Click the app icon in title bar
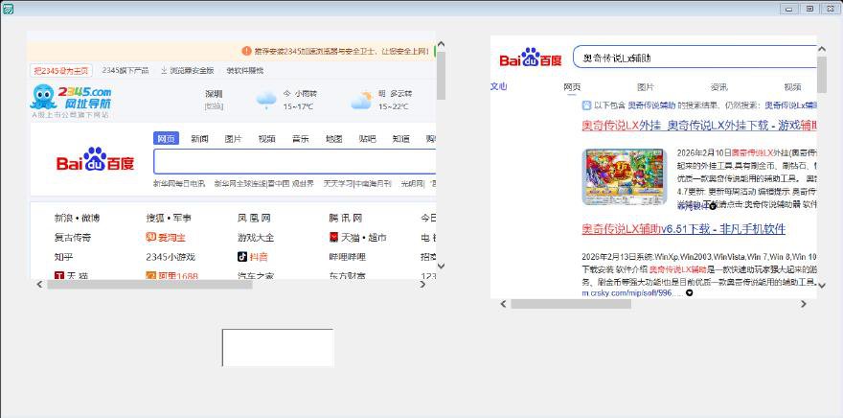The image size is (843, 418). point(7,8)
